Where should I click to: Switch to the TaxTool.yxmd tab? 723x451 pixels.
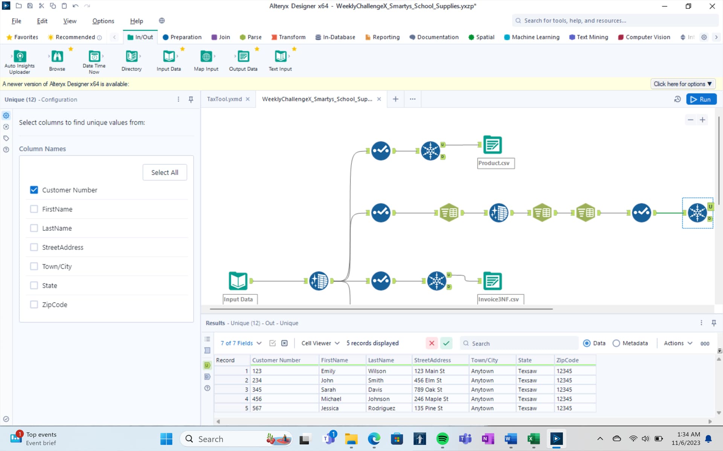point(224,99)
